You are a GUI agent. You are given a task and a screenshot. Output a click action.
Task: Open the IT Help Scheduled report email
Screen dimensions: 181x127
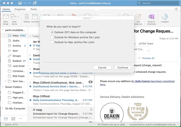[61, 114]
